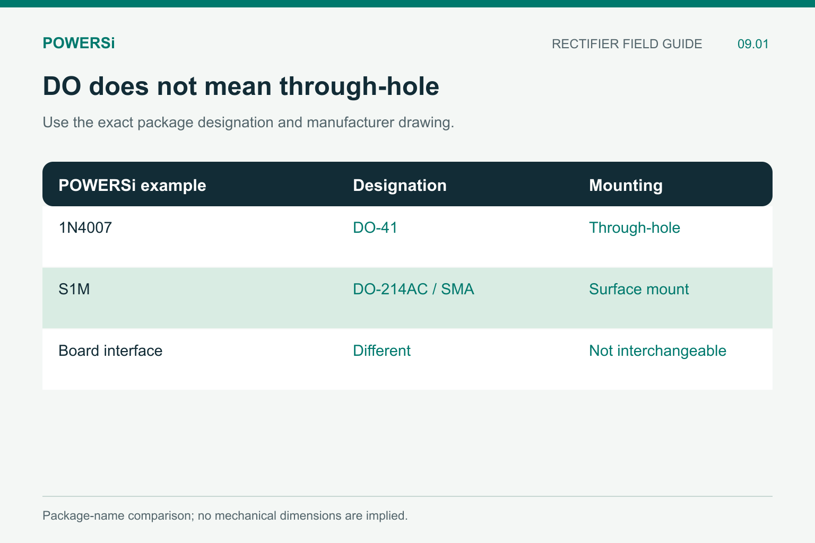Viewport: 815px width, 543px height.
Task: Select the RECTIFIER FIELD GUIDE label
Action: (627, 44)
